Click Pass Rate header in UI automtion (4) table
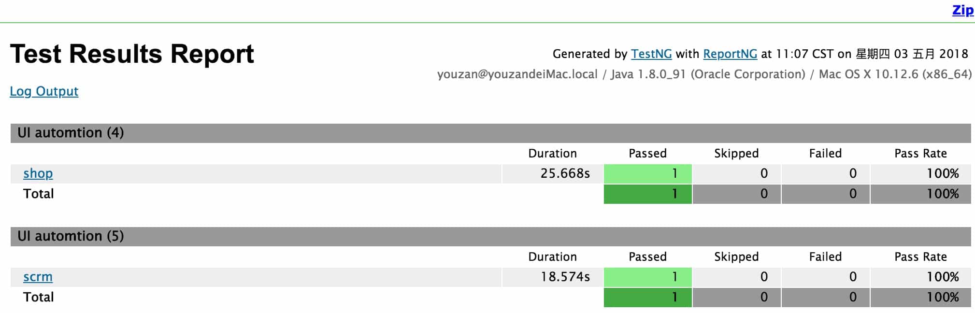975x313 pixels. click(x=920, y=154)
